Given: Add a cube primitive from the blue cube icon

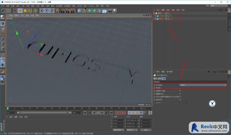Looking at the screenshot, I should (x=79, y=11).
